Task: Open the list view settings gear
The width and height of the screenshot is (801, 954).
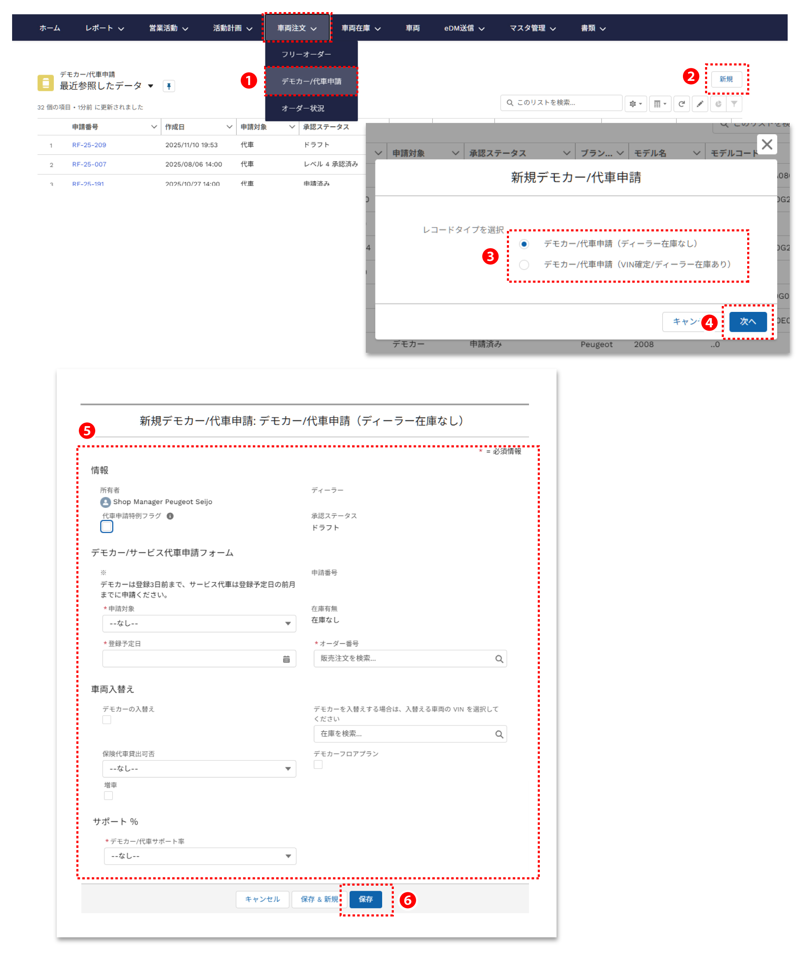Action: tap(635, 104)
